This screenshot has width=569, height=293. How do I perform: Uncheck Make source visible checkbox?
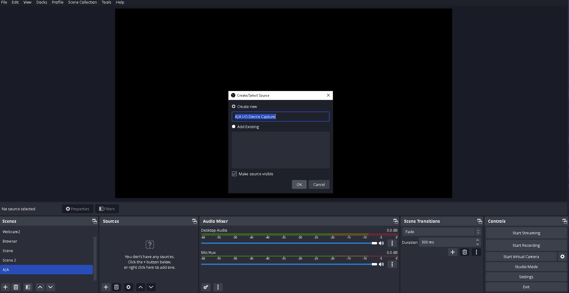point(234,174)
